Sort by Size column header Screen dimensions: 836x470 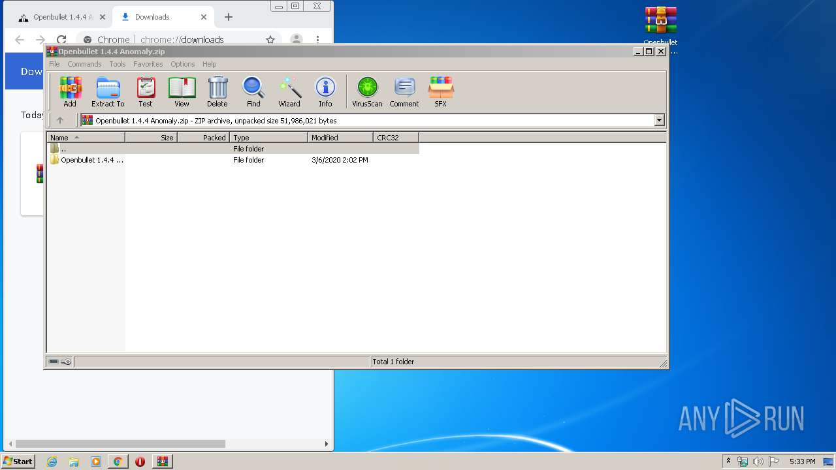pyautogui.click(x=151, y=137)
